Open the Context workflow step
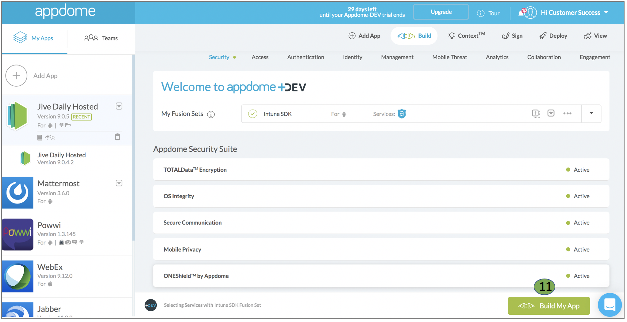This screenshot has width=627, height=322. coord(466,36)
